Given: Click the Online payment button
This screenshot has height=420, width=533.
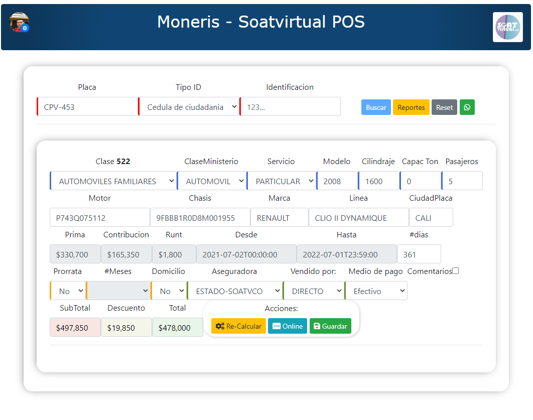Looking at the screenshot, I should click(x=288, y=326).
